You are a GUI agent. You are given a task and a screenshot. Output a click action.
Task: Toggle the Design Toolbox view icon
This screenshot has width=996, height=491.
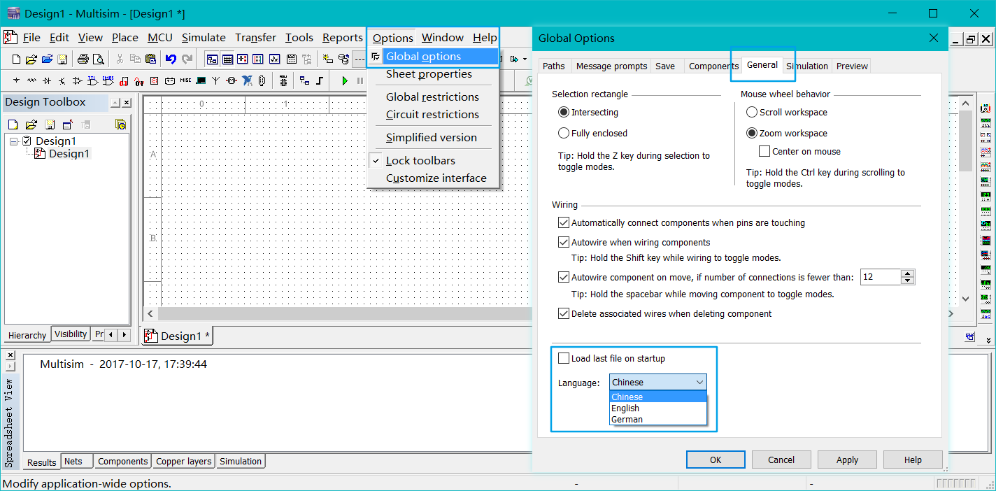212,59
